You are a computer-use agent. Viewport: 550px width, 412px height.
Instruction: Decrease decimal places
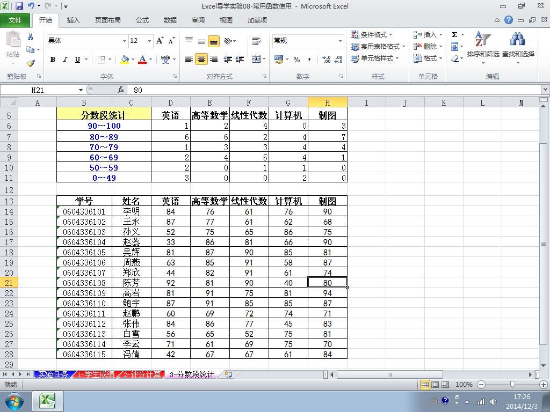click(x=338, y=60)
